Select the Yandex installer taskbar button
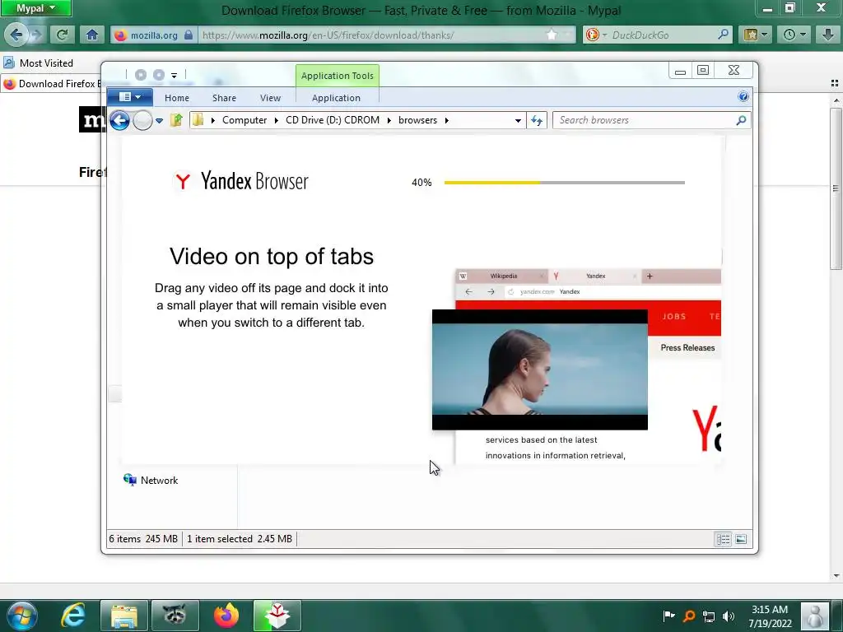The width and height of the screenshot is (843, 632). pyautogui.click(x=277, y=616)
